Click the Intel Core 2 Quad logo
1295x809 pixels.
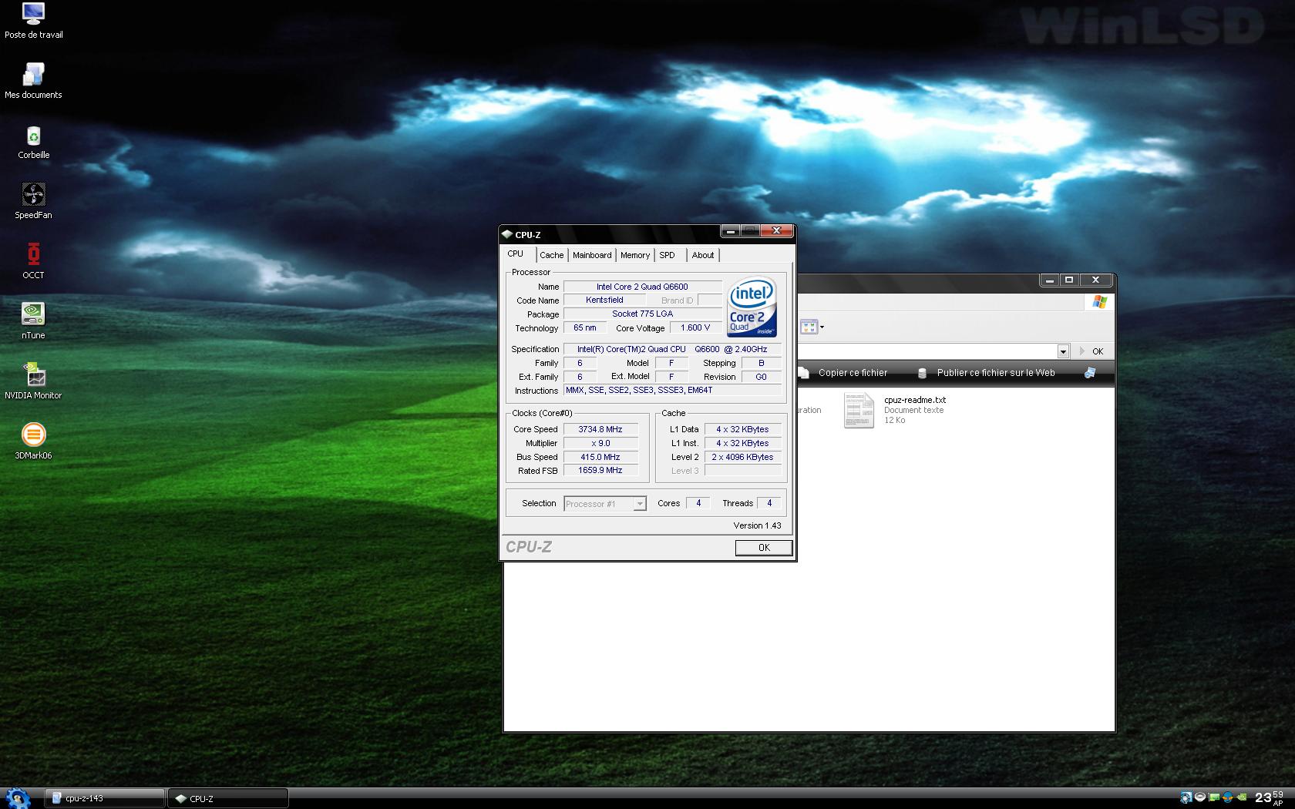click(751, 307)
